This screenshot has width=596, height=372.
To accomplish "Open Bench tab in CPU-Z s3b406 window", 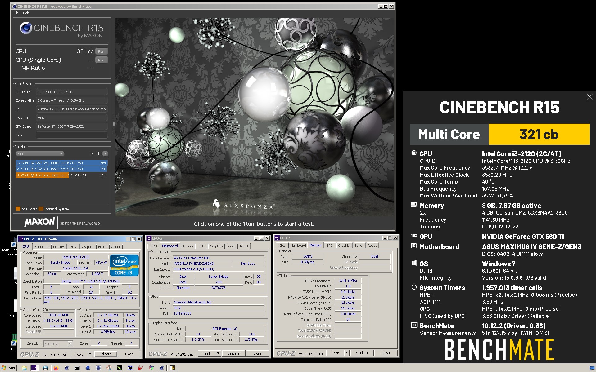I will click(x=102, y=247).
